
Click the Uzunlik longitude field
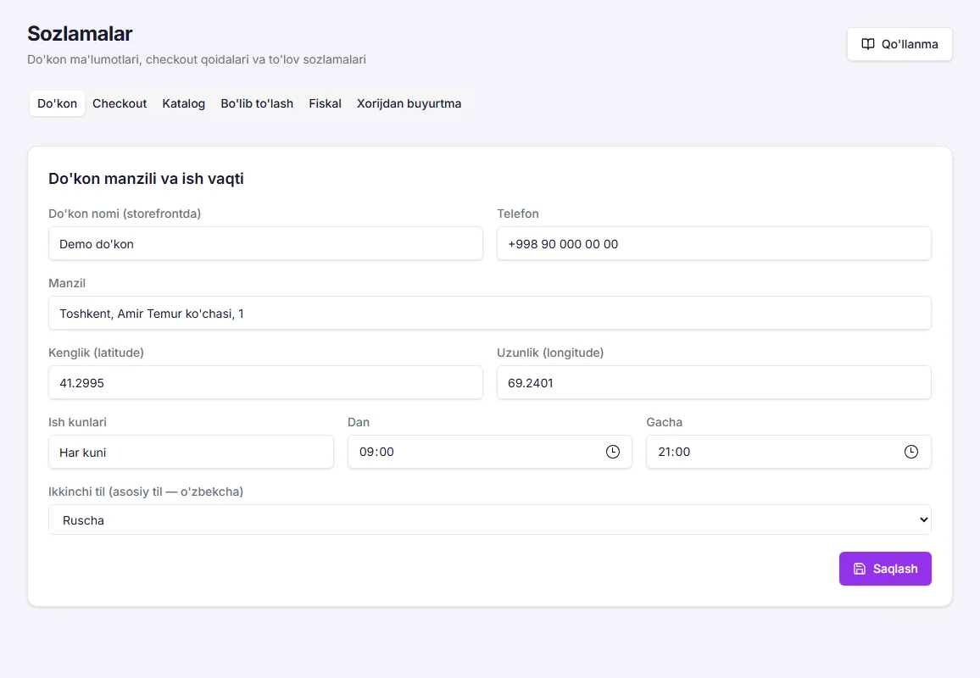714,382
